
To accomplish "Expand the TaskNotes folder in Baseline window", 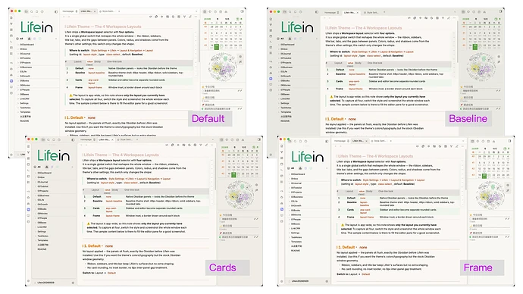I will (286, 108).
